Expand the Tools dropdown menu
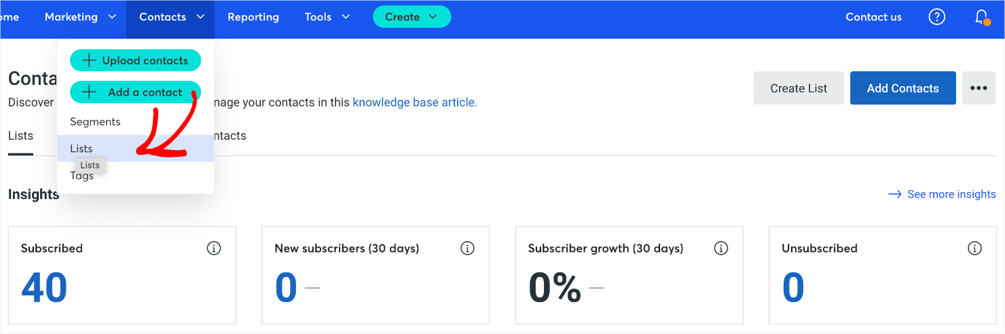 pos(327,17)
